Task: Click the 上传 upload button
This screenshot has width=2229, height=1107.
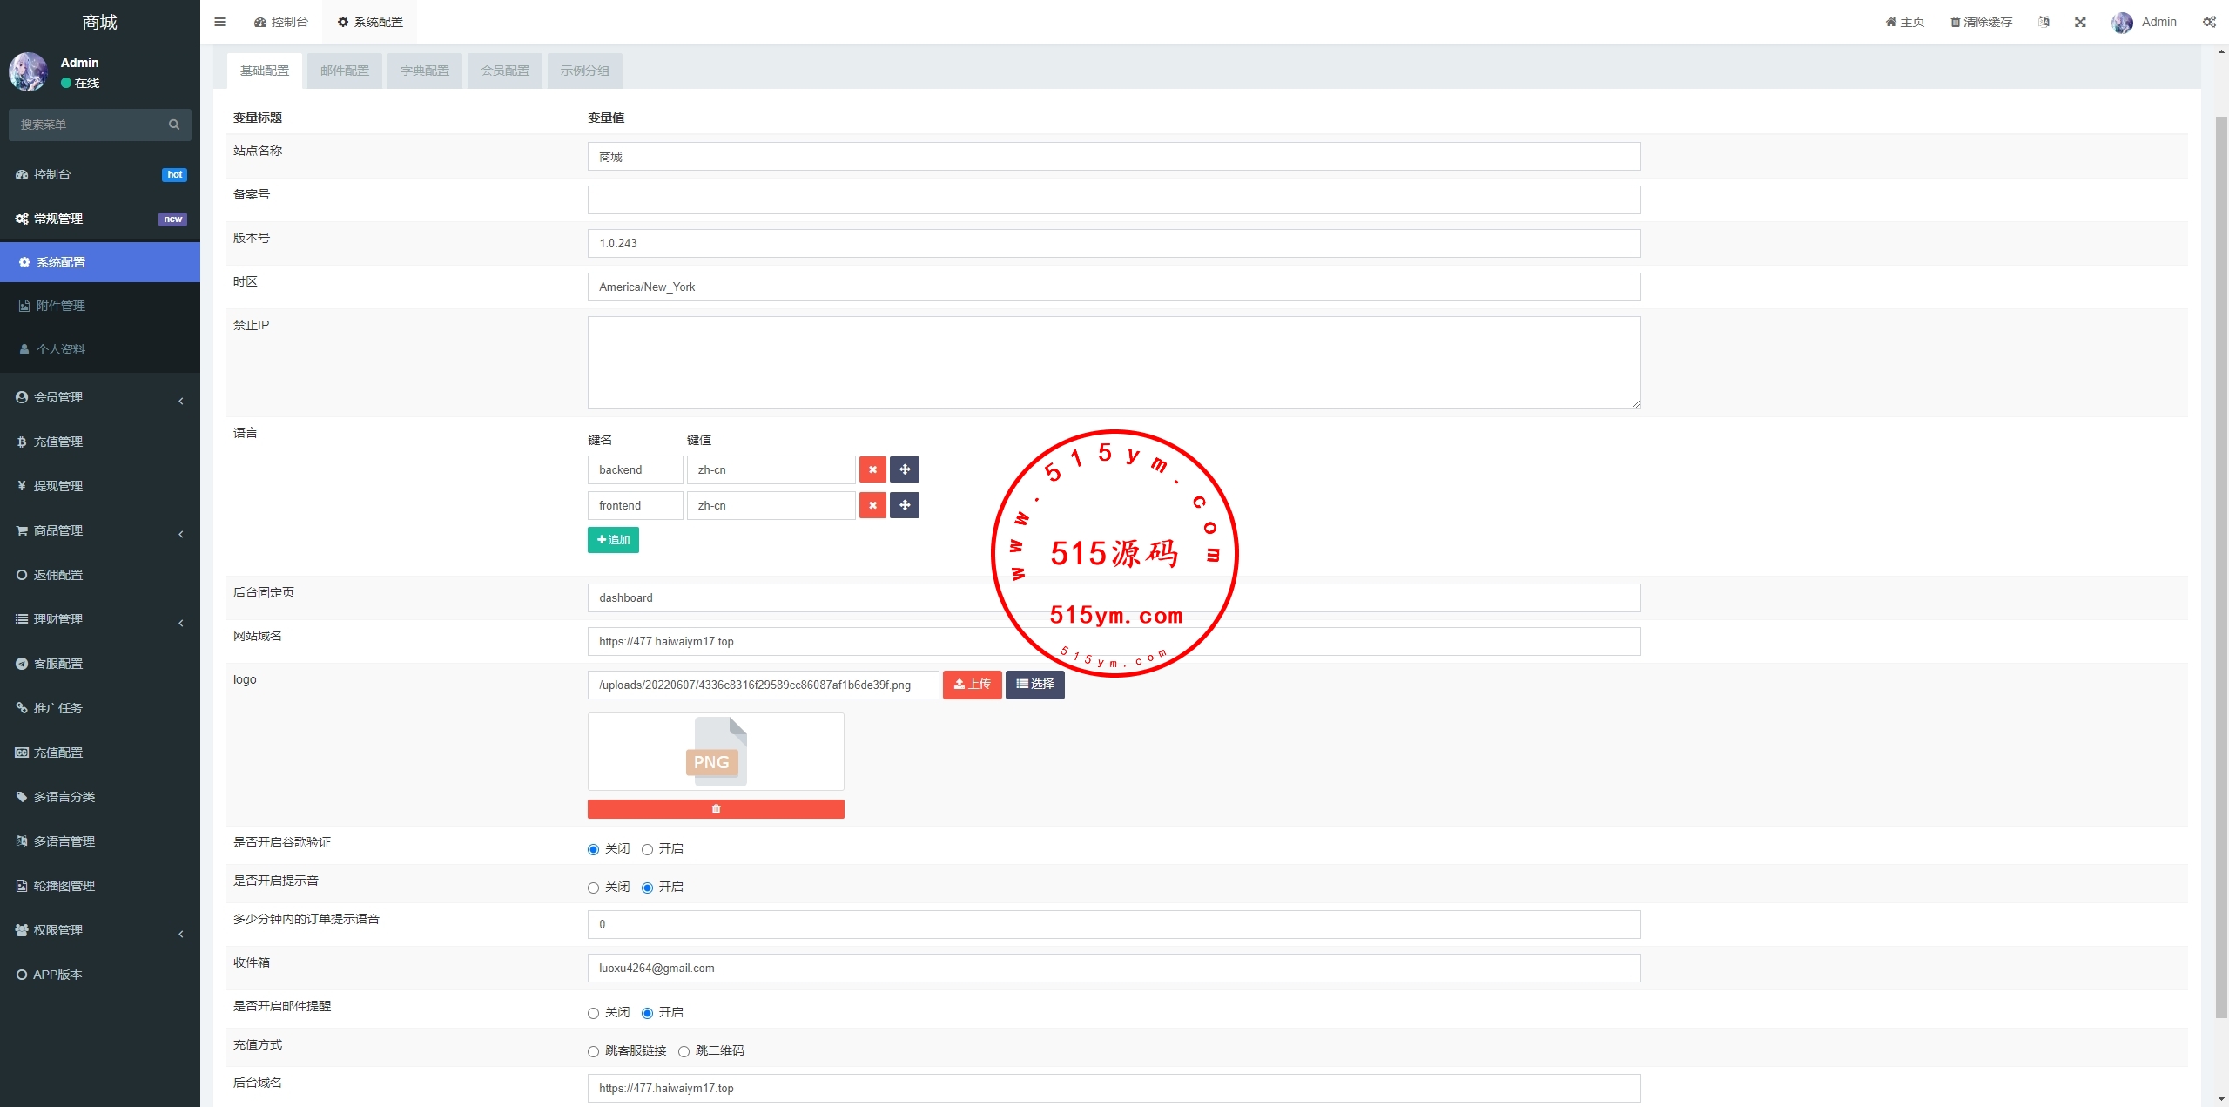Action: tap(972, 685)
